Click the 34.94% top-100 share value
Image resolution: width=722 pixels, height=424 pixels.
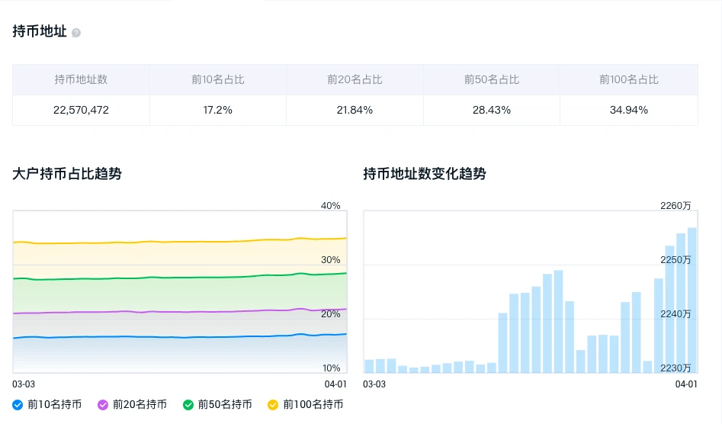[629, 110]
